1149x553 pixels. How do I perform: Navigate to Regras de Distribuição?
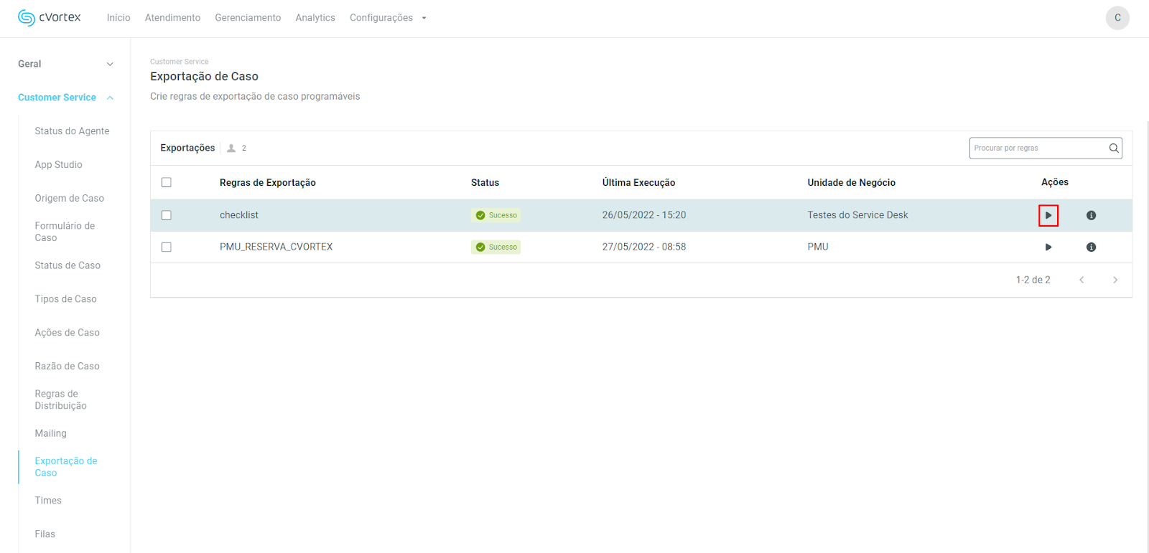coord(60,400)
